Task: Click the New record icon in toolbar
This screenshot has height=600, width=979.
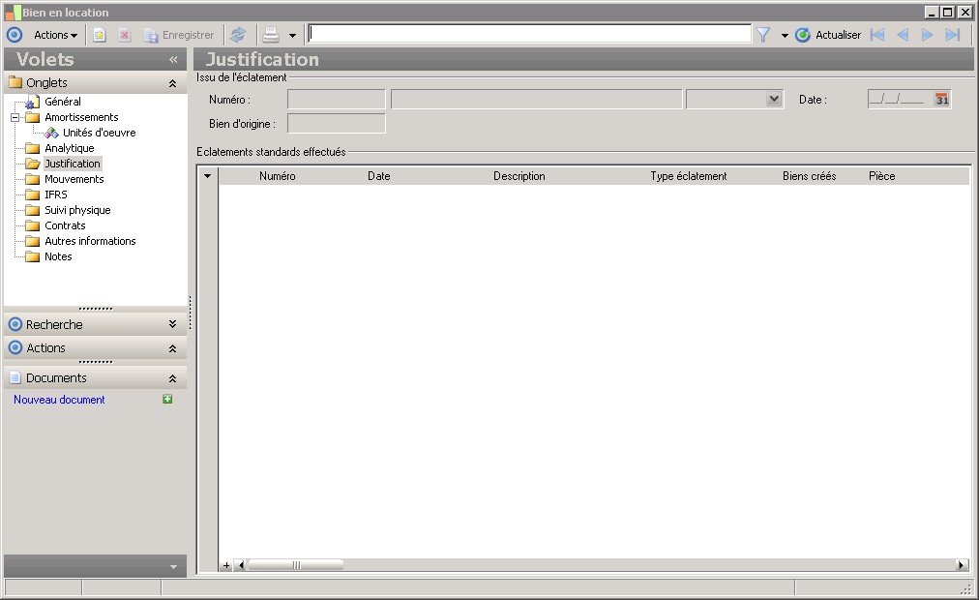Action: tap(100, 35)
